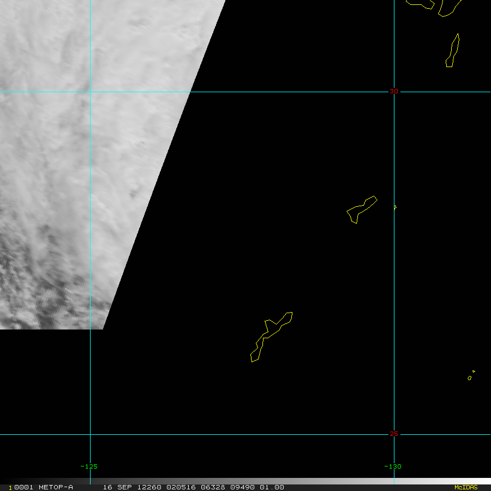Screen dimensions: 491x491
Task: Select the island outline left of -130 line
Action: [361, 208]
